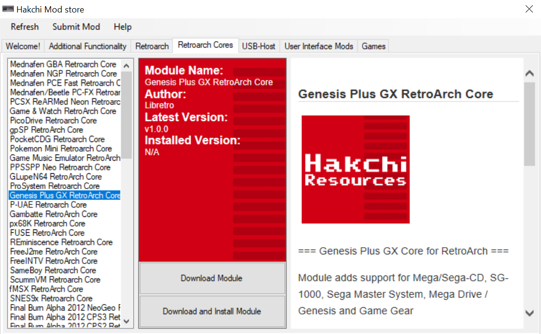Switch to the Additional Functionality tab
The width and height of the screenshot is (541, 334).
tap(88, 46)
